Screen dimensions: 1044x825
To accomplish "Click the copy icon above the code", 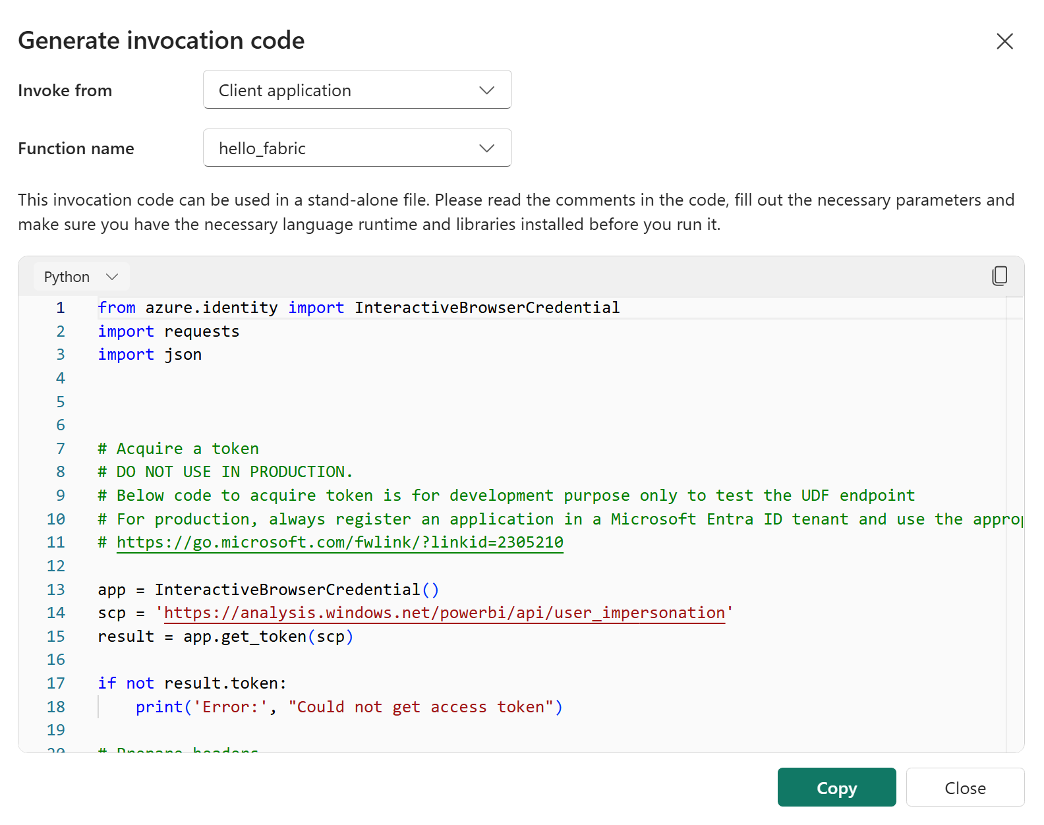I will click(999, 276).
